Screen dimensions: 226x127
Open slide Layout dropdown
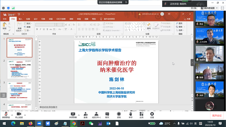tap(28, 23)
